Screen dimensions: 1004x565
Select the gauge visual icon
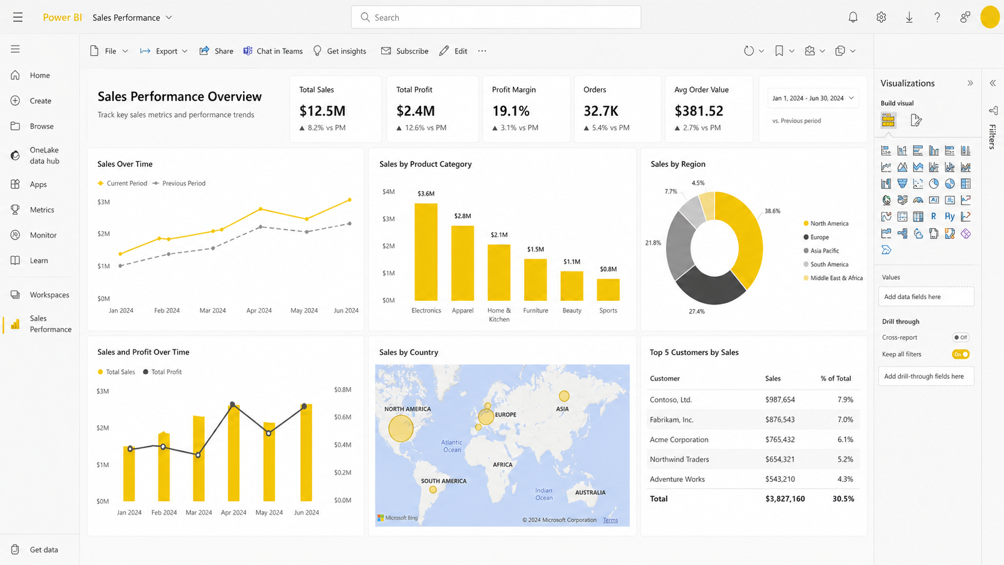918,200
